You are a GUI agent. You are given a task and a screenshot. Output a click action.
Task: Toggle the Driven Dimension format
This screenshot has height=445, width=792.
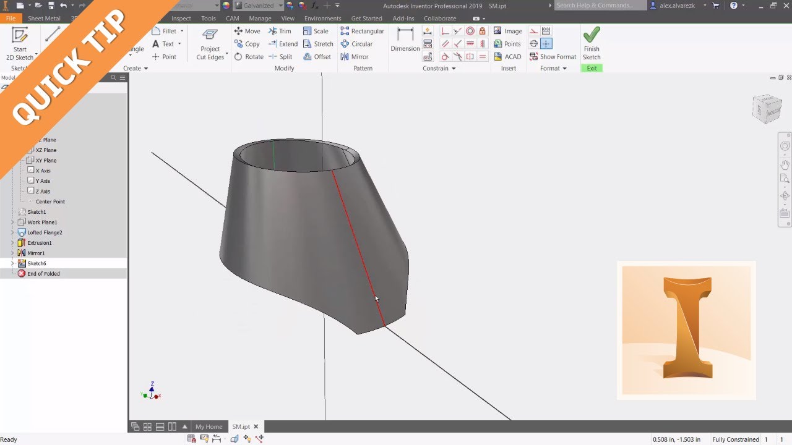coord(546,31)
